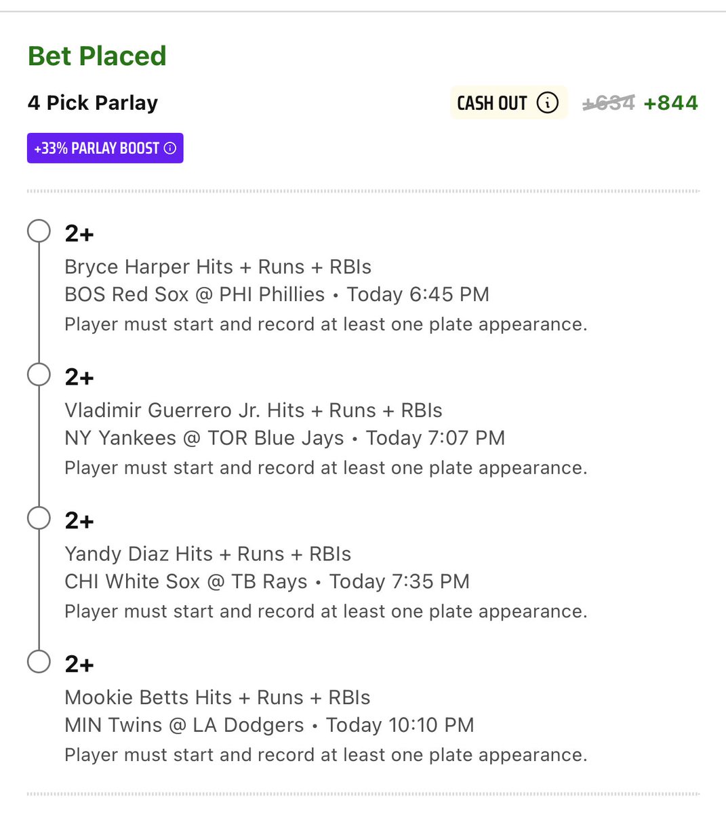View MIN Twins @ LA Dodgers game
Screen dimensions: 726x814
pos(184,725)
